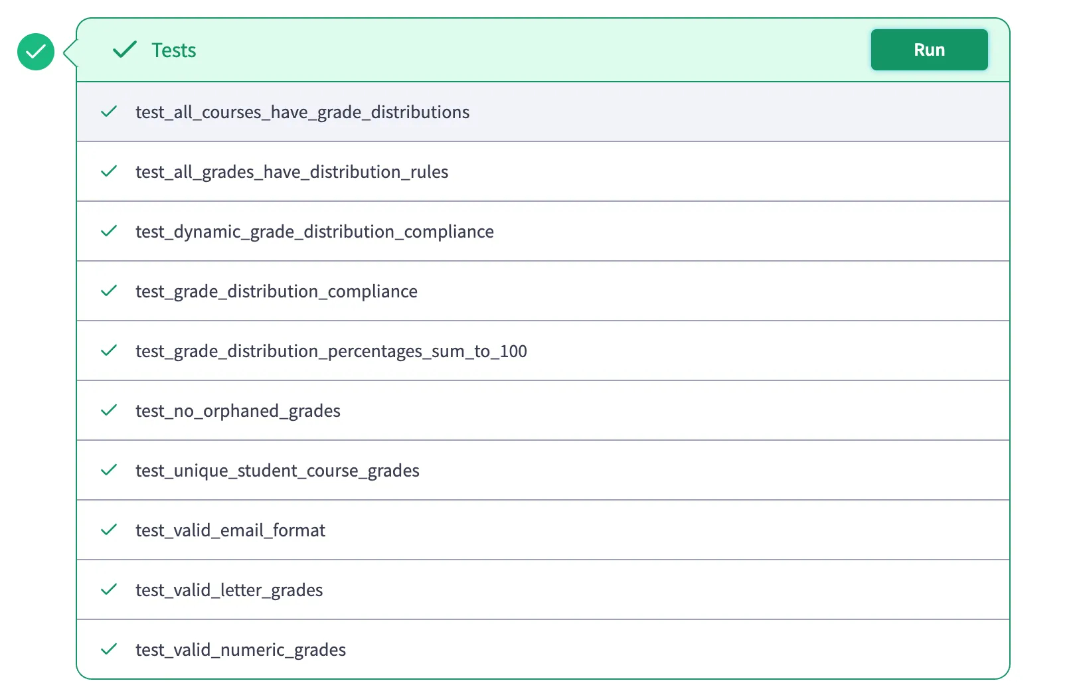Click the check icon beside test_no_orphaned_grades
The height and width of the screenshot is (697, 1077).
pos(109,410)
